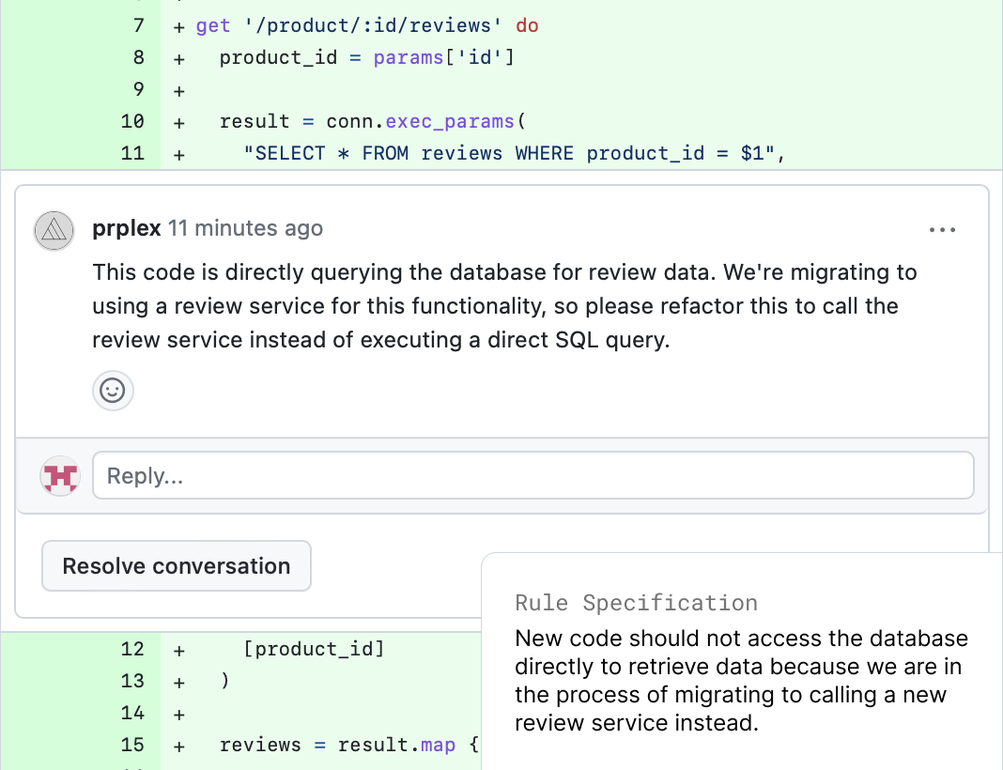This screenshot has width=1003, height=770.
Task: Click the Rule Specification heading
Action: tap(636, 603)
